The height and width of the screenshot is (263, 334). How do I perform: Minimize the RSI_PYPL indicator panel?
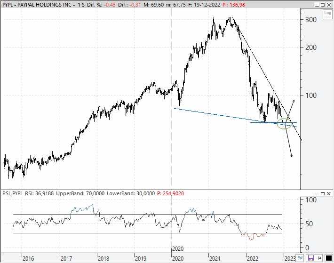(x=317, y=193)
